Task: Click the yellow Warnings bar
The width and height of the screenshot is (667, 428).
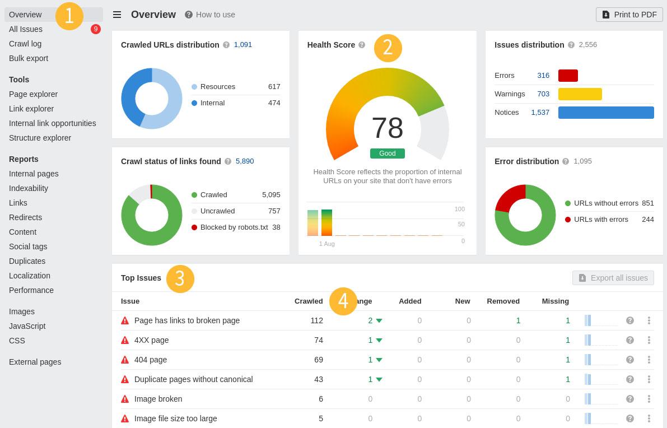Action: point(580,94)
